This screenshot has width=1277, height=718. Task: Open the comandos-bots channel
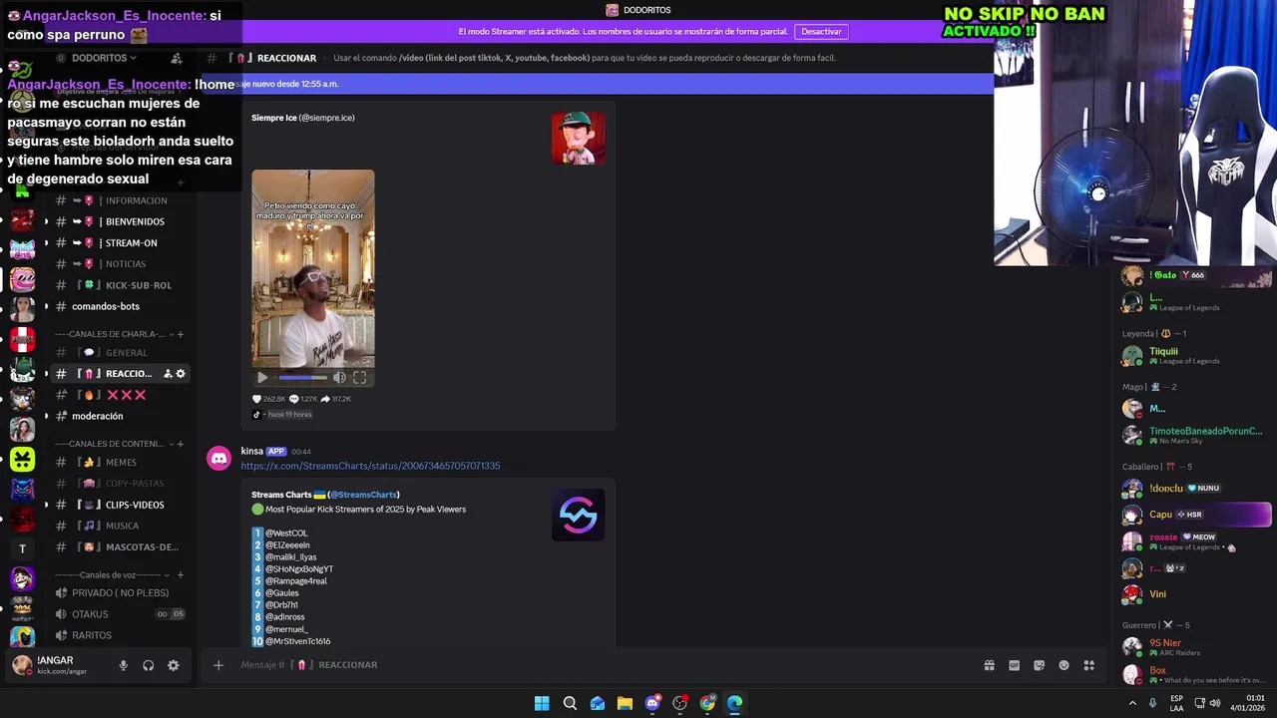pos(120,306)
